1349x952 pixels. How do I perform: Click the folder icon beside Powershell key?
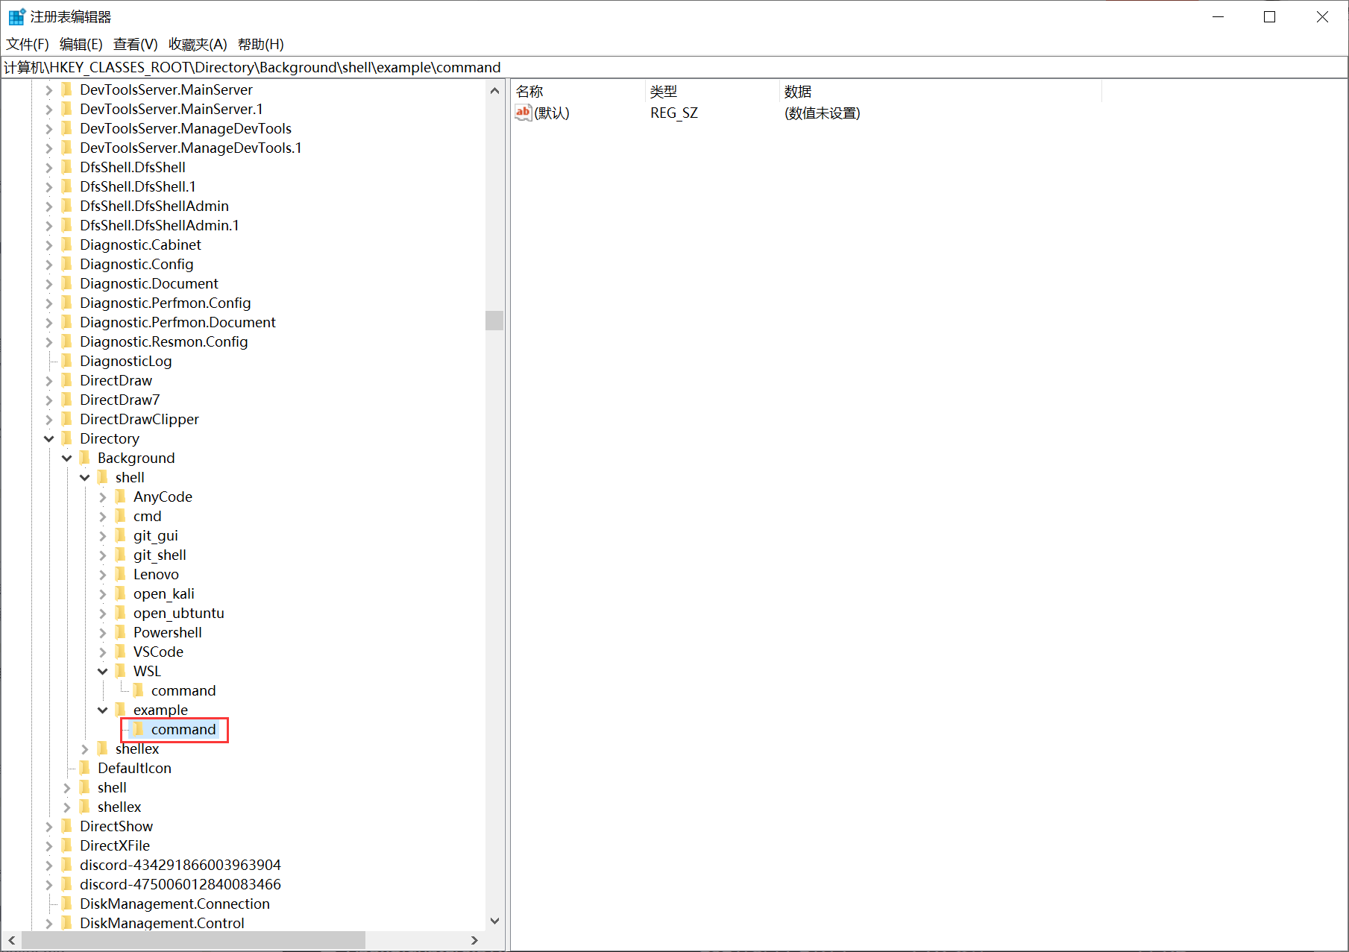[x=121, y=632]
